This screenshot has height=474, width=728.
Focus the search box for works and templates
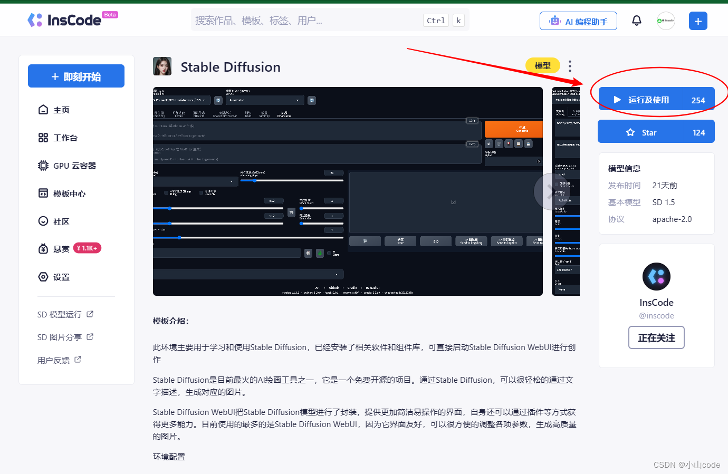click(x=330, y=21)
